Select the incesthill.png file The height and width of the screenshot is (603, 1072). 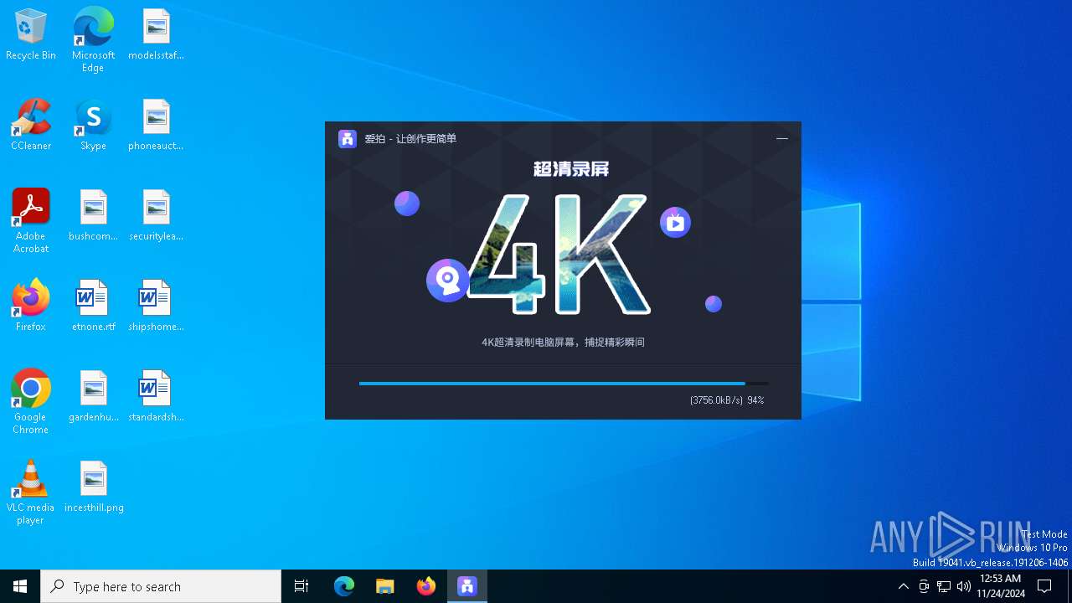93,487
